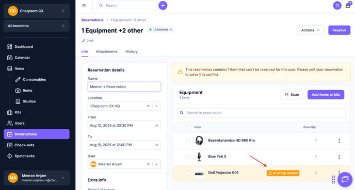Image resolution: width=355 pixels, height=190 pixels.
Task: Click Add items or kits button
Action: (326, 95)
